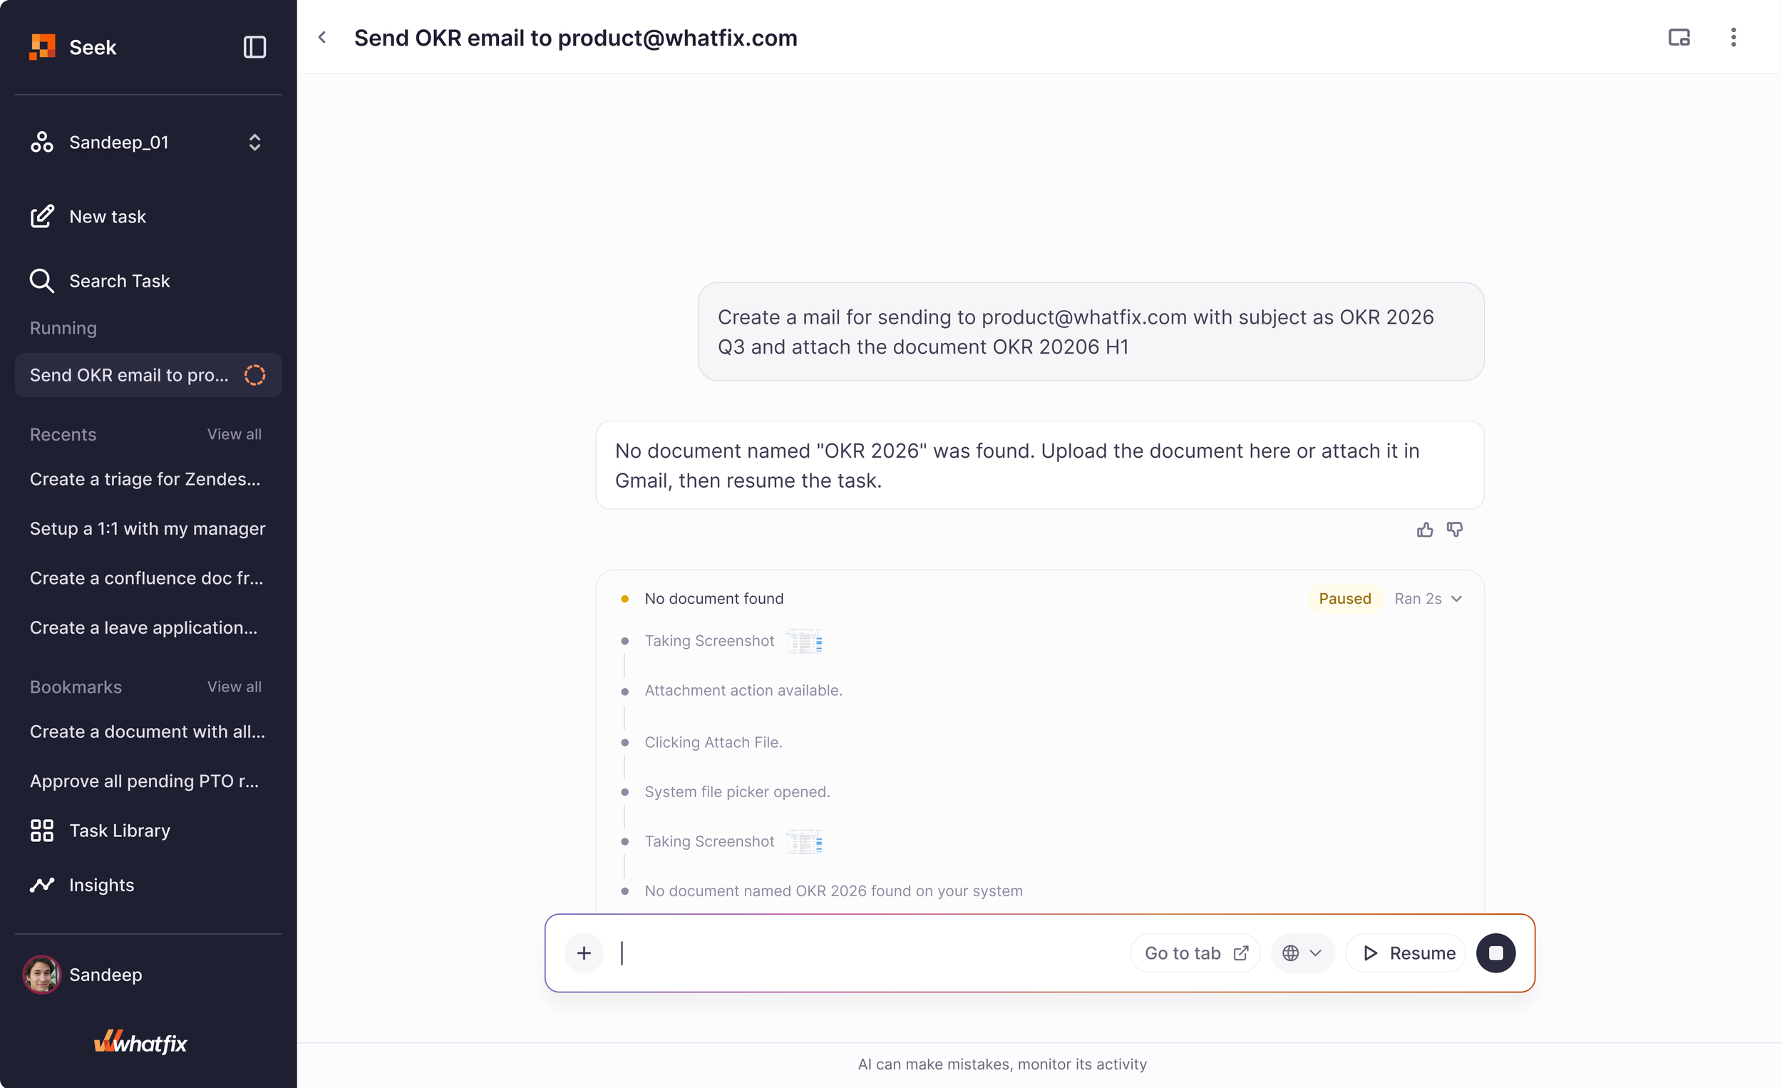Open the first Taking Screenshot thumbnail
The width and height of the screenshot is (1782, 1088).
tap(804, 641)
